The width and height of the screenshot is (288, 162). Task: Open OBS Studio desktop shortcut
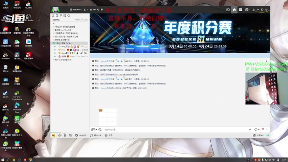coord(28,18)
